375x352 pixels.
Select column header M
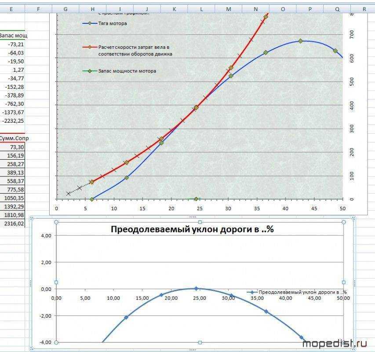tap(229, 9)
